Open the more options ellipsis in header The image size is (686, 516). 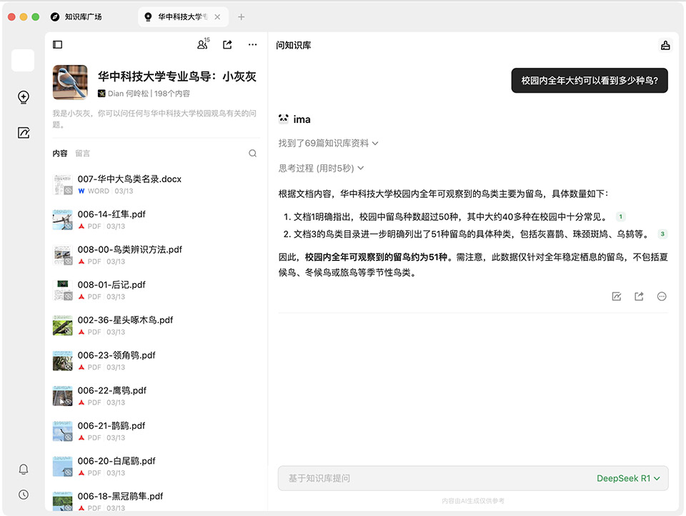252,45
